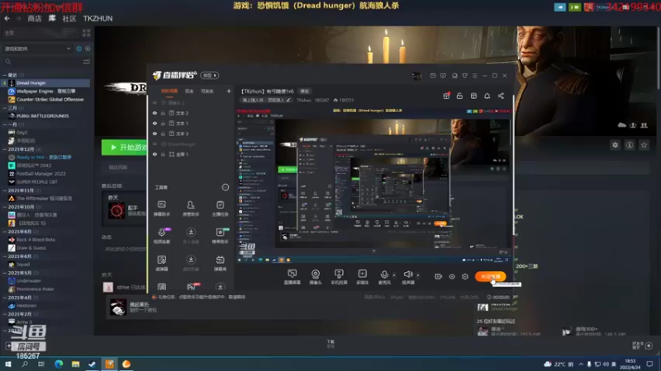Add a 摄像头 camera source
Image resolution: width=661 pixels, height=371 pixels.
pyautogui.click(x=316, y=277)
